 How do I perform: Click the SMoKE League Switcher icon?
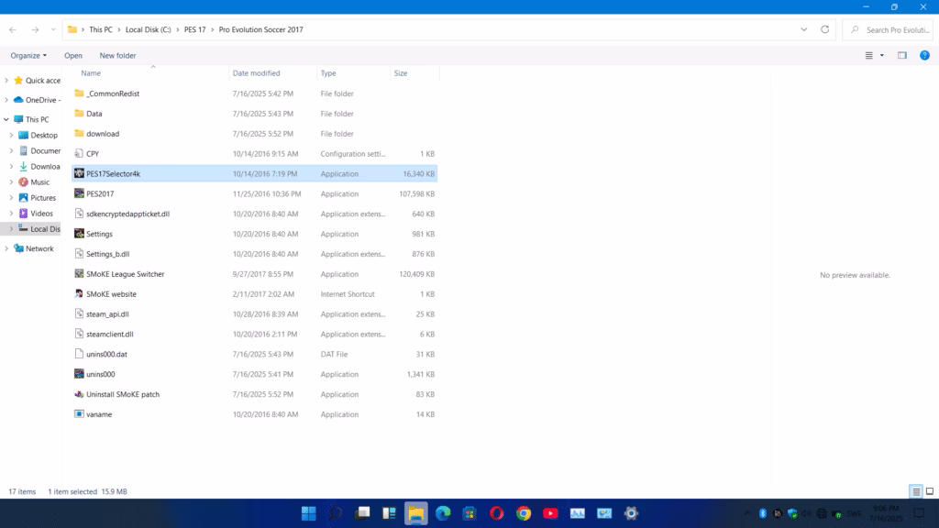(79, 273)
